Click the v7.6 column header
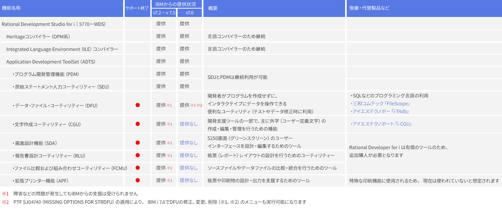The height and width of the screenshot is (210, 502). pos(190,13)
